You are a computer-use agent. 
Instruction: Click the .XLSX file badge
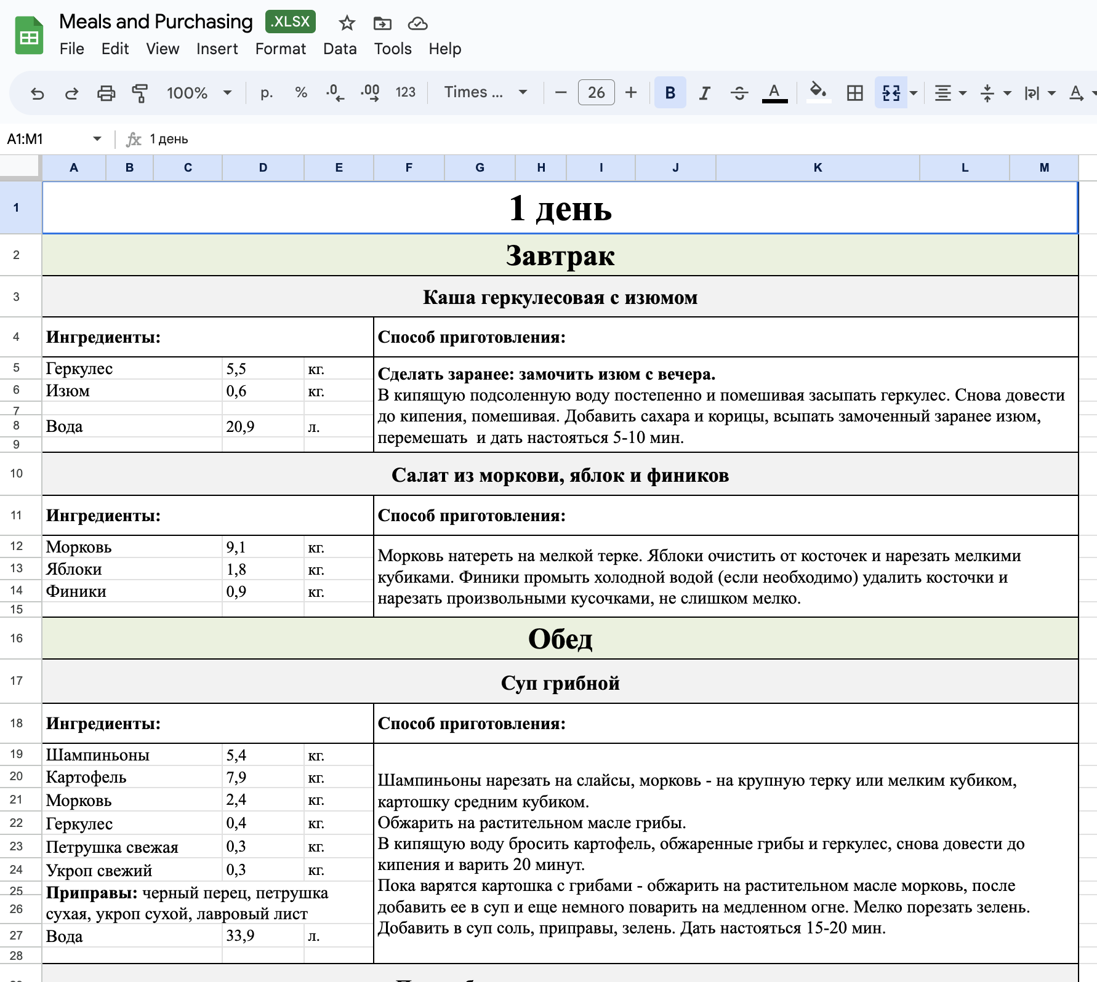point(291,22)
